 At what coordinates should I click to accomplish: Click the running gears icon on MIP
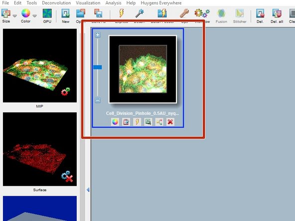65,91
